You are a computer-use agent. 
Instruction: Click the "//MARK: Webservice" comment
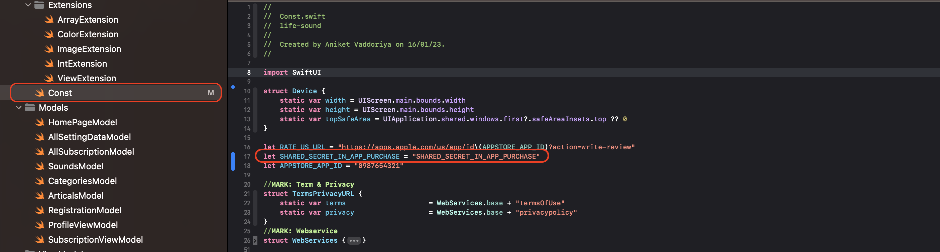[300, 231]
